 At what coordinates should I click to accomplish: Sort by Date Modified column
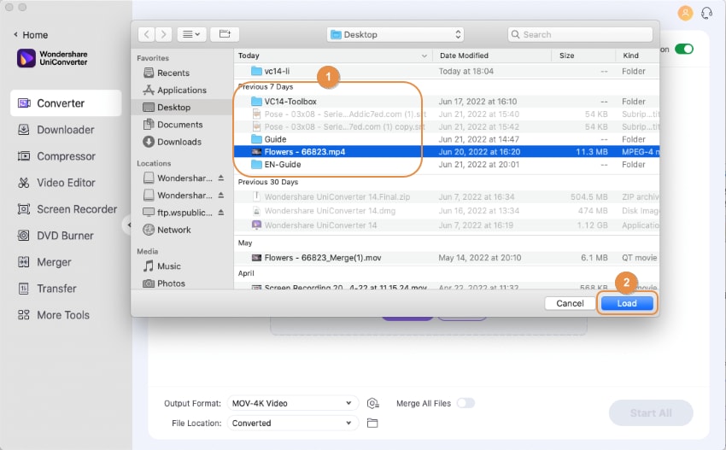(492, 56)
